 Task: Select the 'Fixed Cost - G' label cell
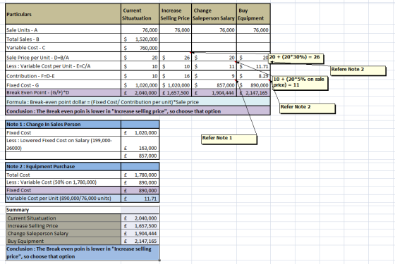(x=63, y=85)
